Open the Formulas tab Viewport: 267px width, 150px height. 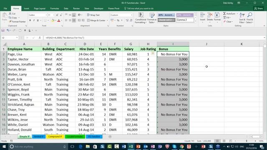[x=55, y=8]
